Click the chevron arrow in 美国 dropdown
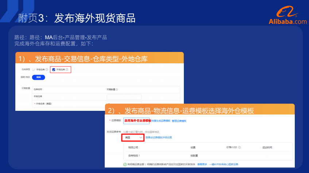This screenshot has width=309, height=173. coord(141,138)
